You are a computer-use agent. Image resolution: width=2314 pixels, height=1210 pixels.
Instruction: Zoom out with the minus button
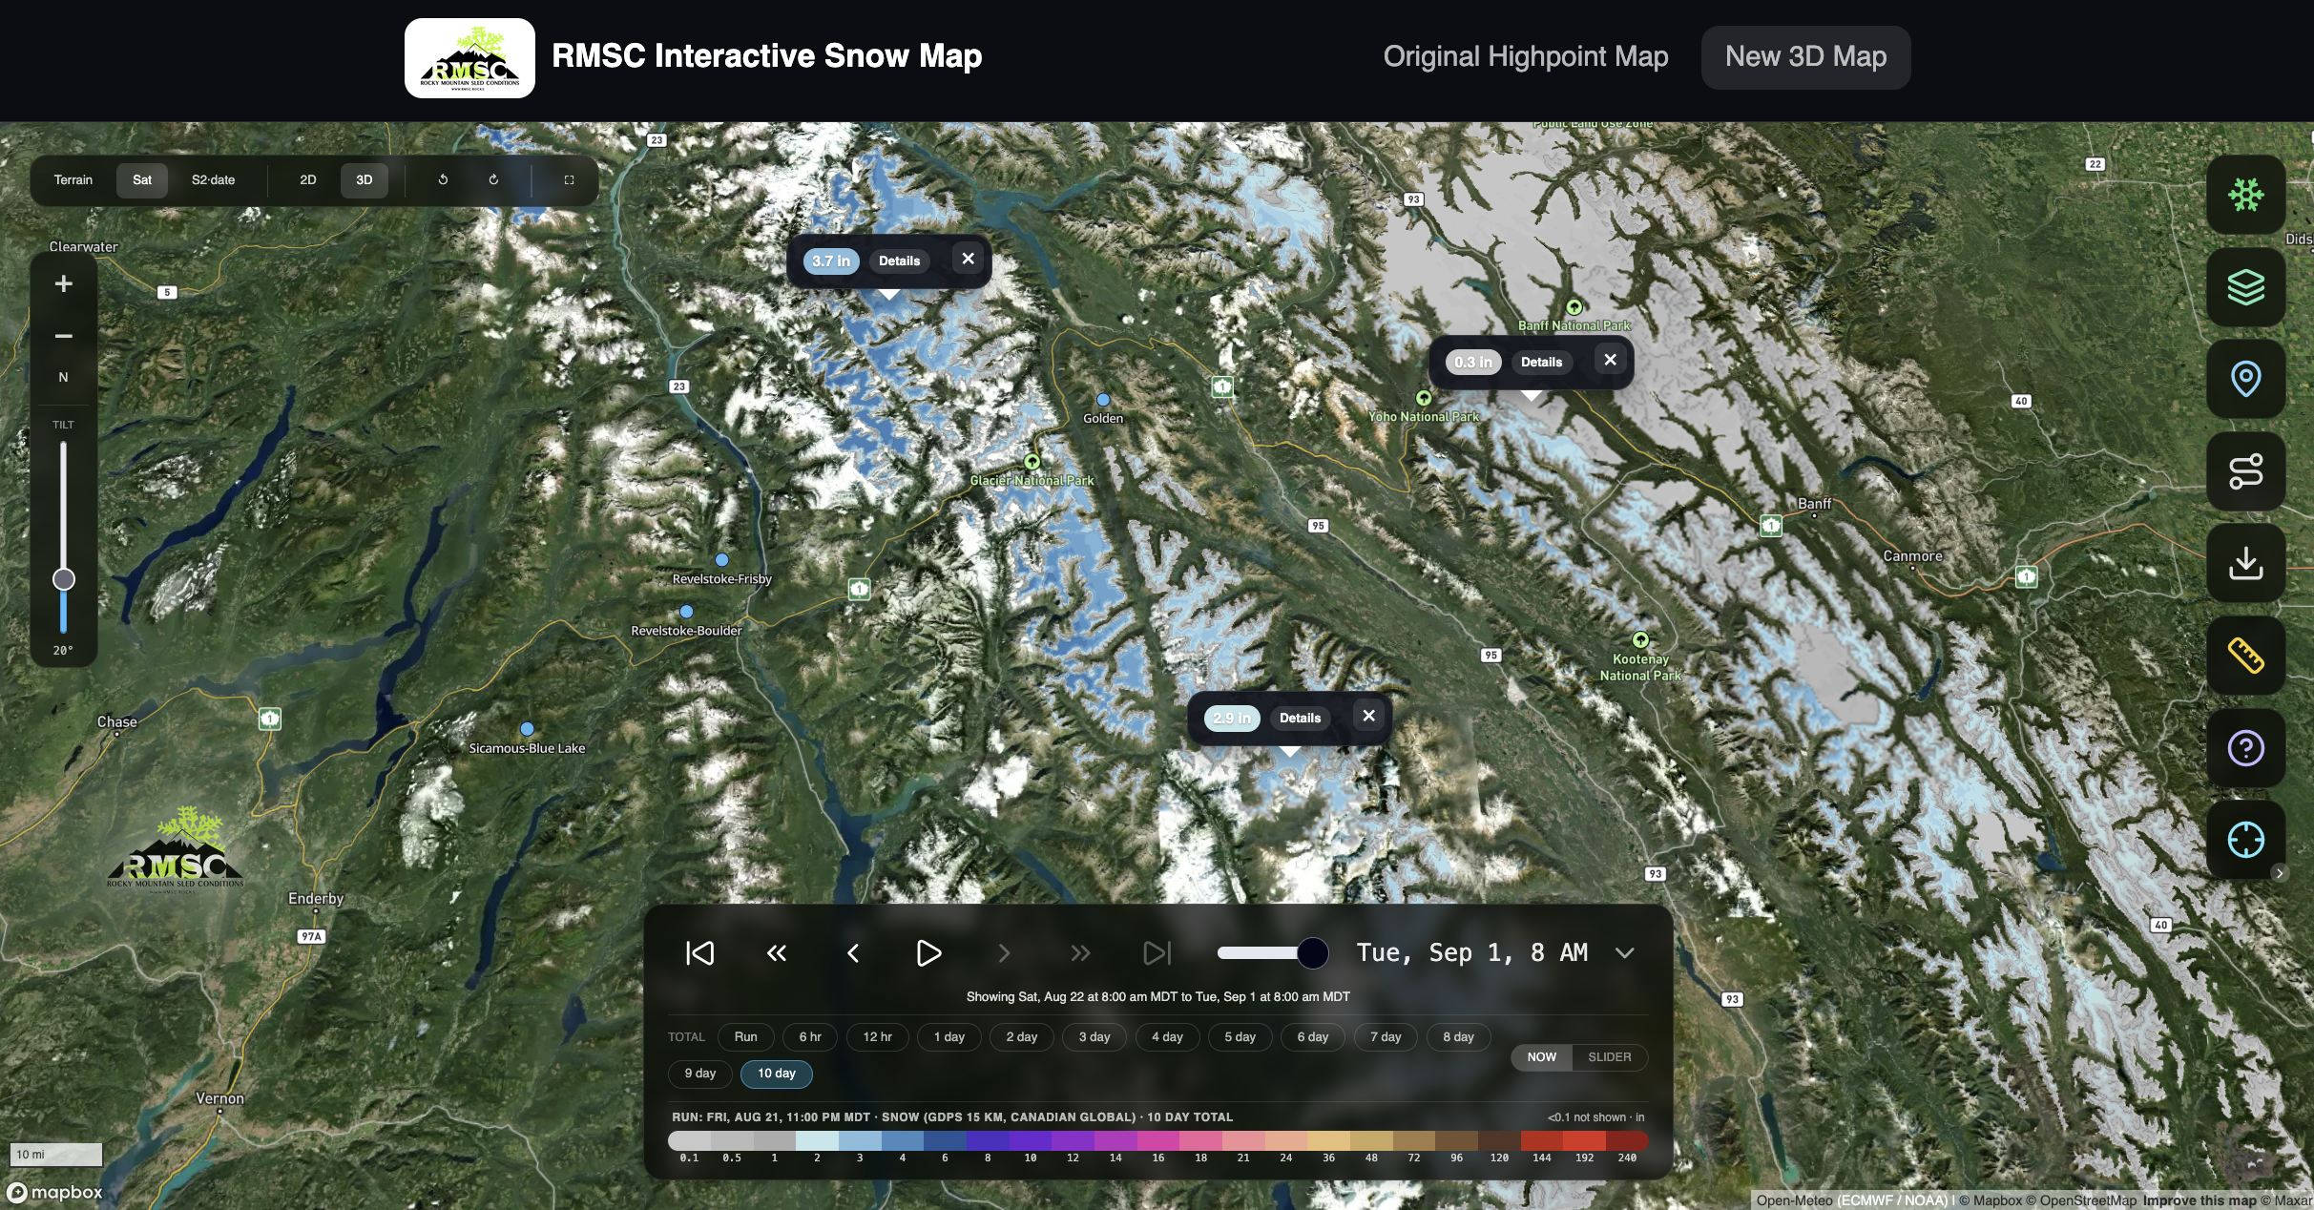coord(64,336)
